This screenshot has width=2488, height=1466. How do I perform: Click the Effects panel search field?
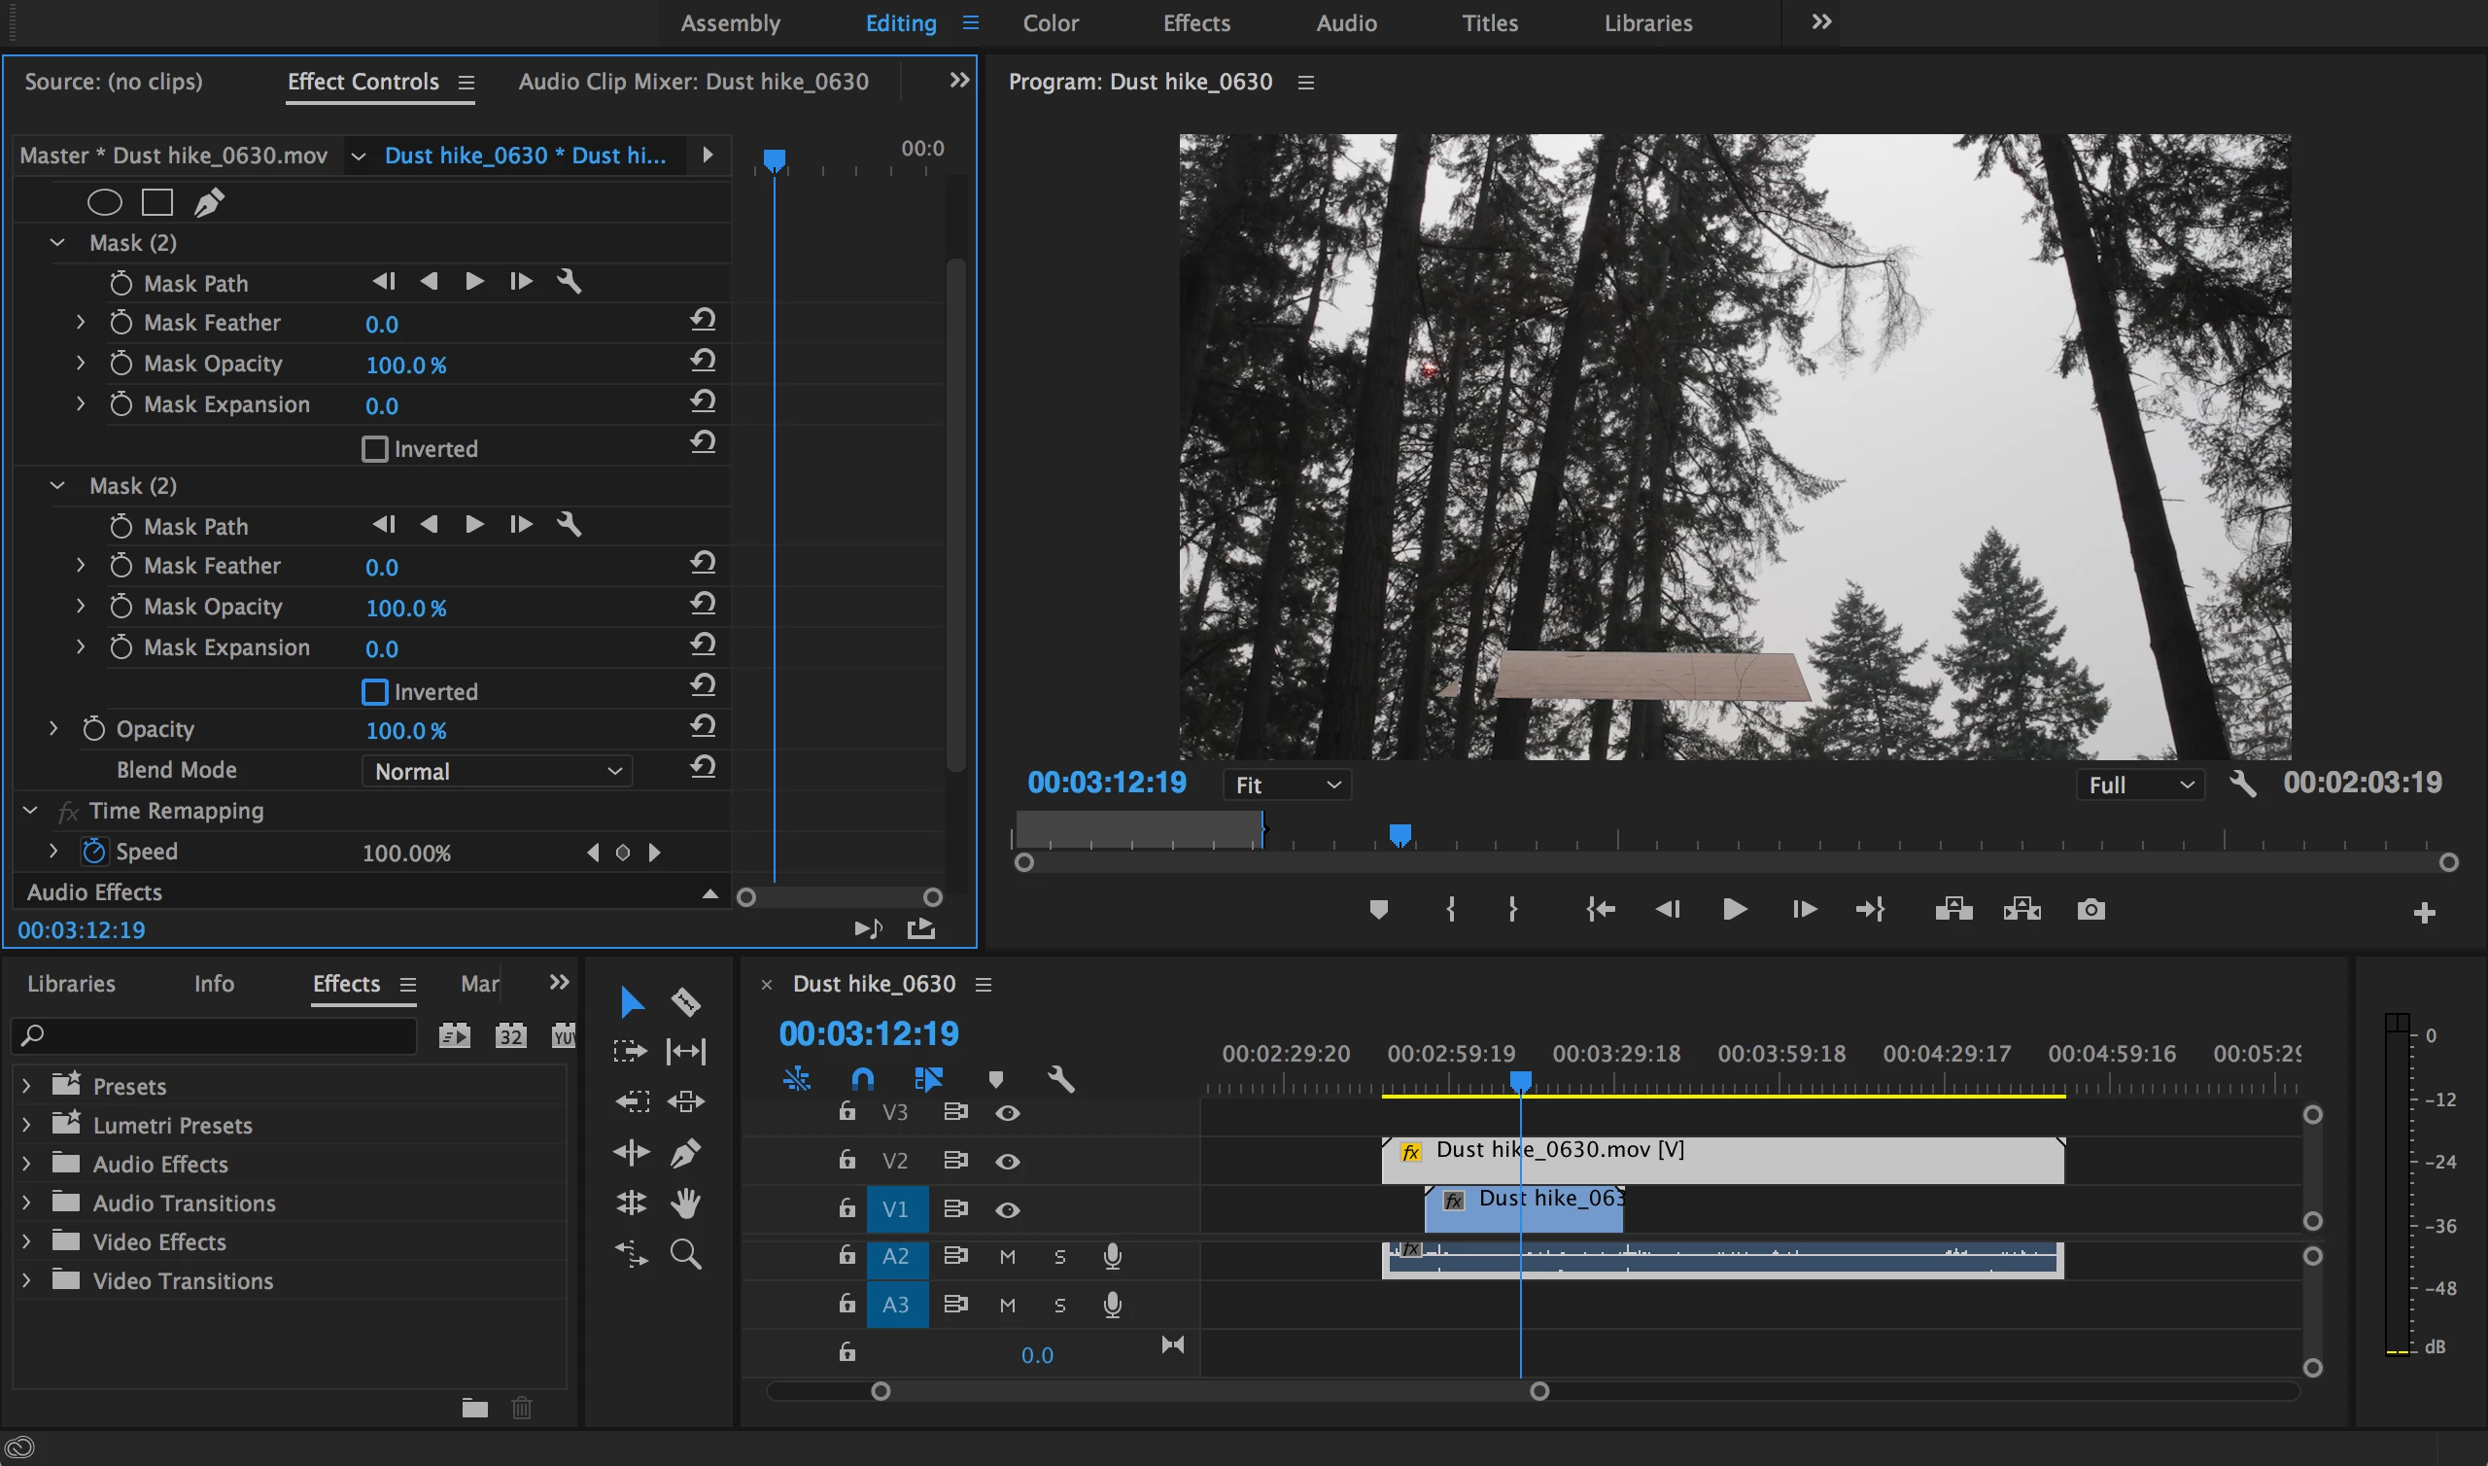[217, 1035]
